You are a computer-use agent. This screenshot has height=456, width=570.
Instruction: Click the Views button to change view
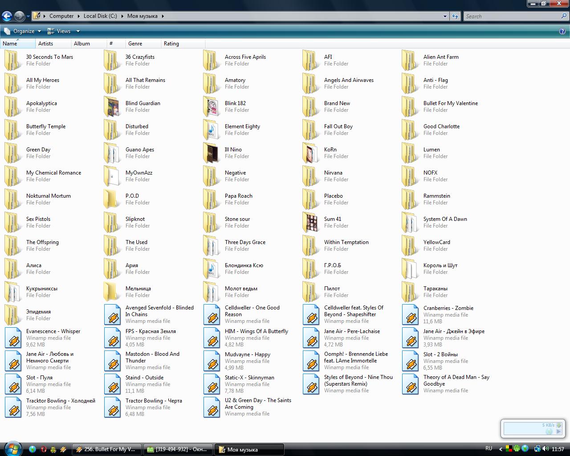[x=59, y=31]
